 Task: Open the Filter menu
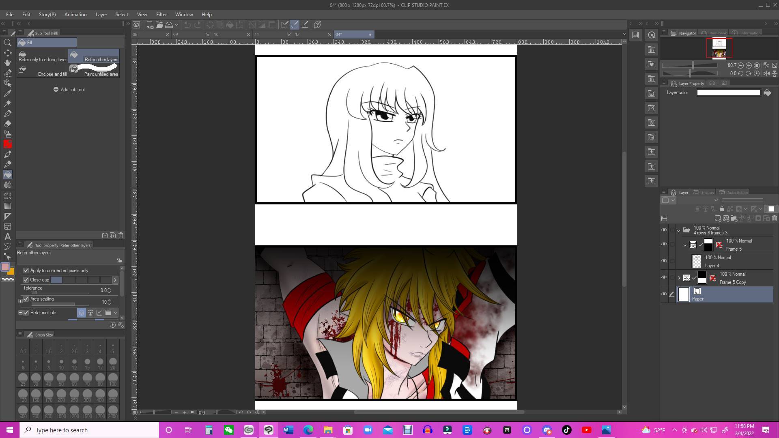[161, 15]
